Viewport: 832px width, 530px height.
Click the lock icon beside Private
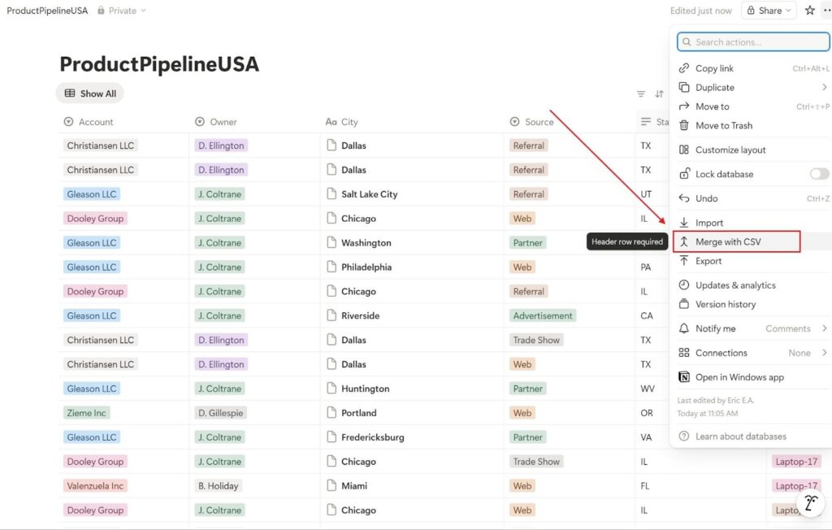[x=99, y=11]
